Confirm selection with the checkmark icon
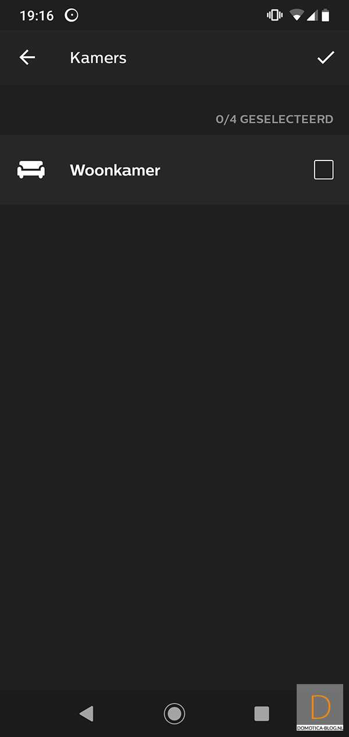This screenshot has width=349, height=737. (x=326, y=57)
